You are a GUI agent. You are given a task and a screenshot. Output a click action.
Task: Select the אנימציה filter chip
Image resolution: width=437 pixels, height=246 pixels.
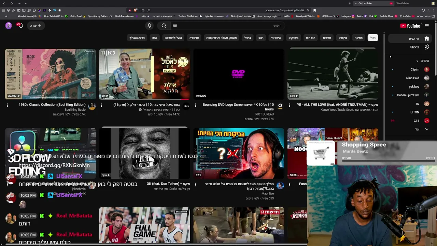click(194, 38)
